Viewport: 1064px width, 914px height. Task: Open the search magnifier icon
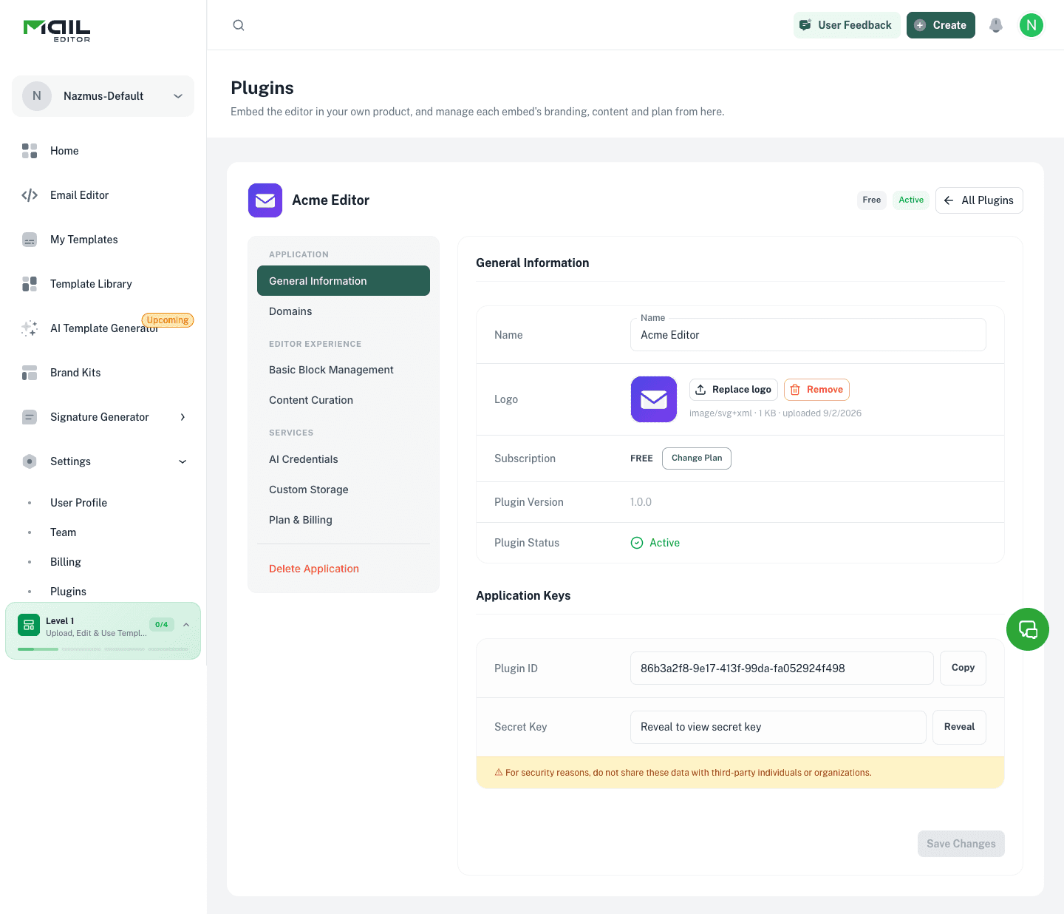click(x=239, y=25)
